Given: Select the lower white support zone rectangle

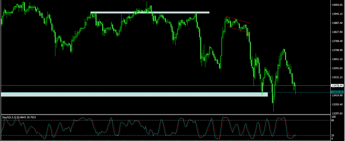Looking at the screenshot, I should pos(134,94).
